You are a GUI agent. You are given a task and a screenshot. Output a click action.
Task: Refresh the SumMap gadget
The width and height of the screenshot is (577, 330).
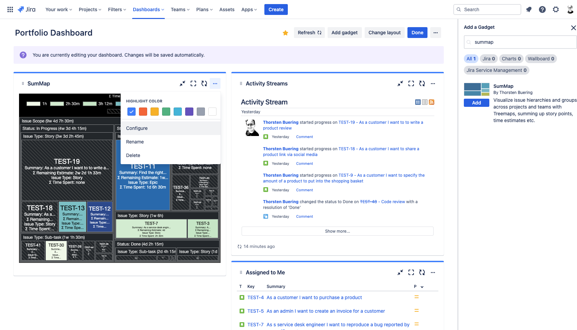204,83
